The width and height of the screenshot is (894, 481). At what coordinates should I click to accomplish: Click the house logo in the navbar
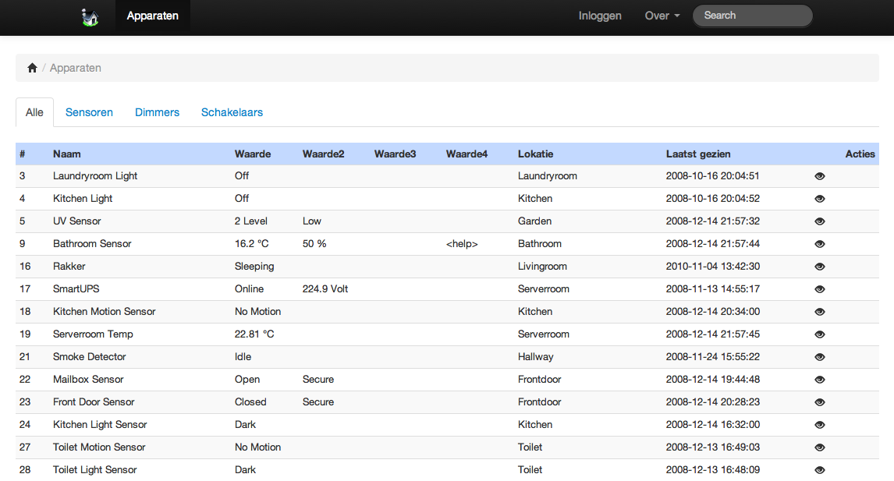coord(90,16)
